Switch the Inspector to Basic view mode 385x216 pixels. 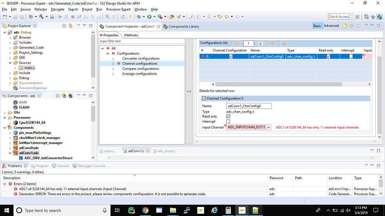point(317,26)
